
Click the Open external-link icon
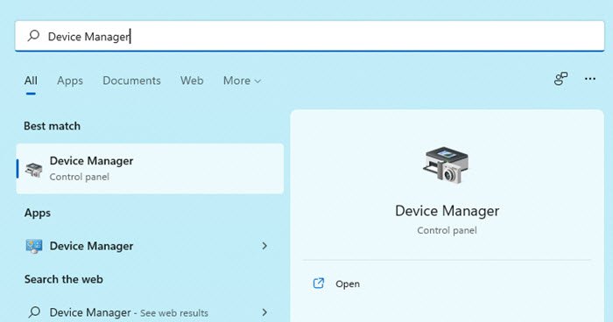tap(319, 283)
